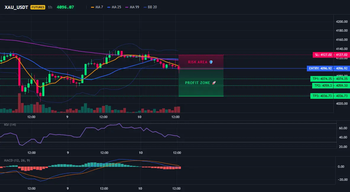Click the purple MA 99 color dash
This screenshot has height=192, width=350.
127,7
